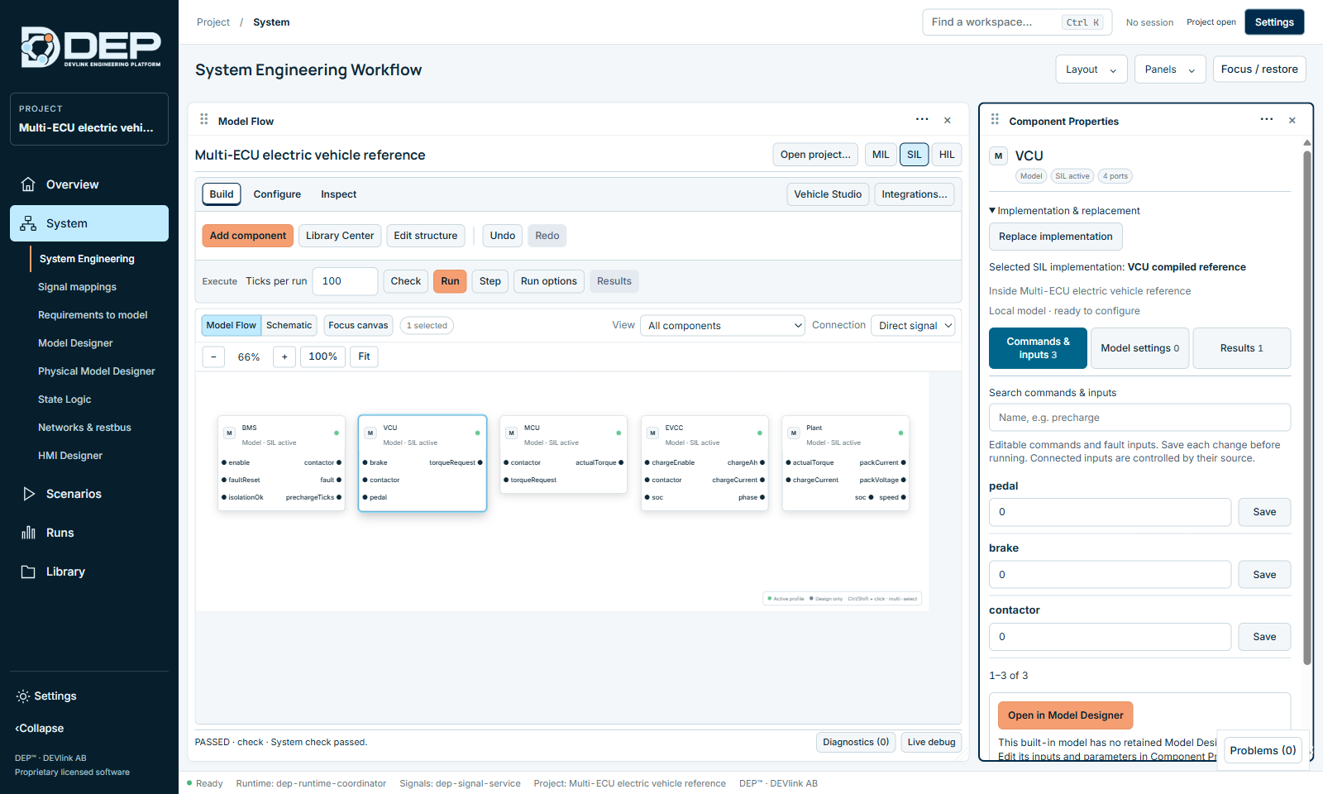Image resolution: width=1323 pixels, height=794 pixels.
Task: Click the M badge next to VCU title
Action: (x=998, y=155)
